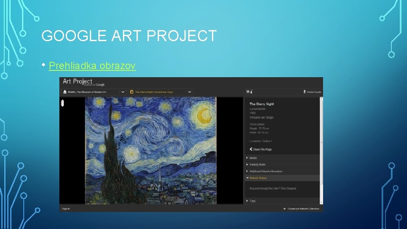The image size is (407, 229).
Task: Click the 'Oil on canvas' text
Action: tap(257, 124)
